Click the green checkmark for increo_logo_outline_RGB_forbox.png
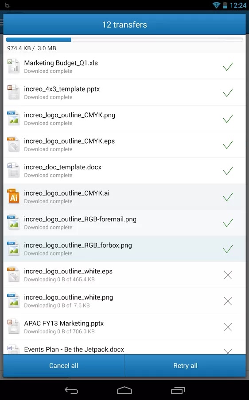Viewport: 249px width, 400px height. pos(228,249)
